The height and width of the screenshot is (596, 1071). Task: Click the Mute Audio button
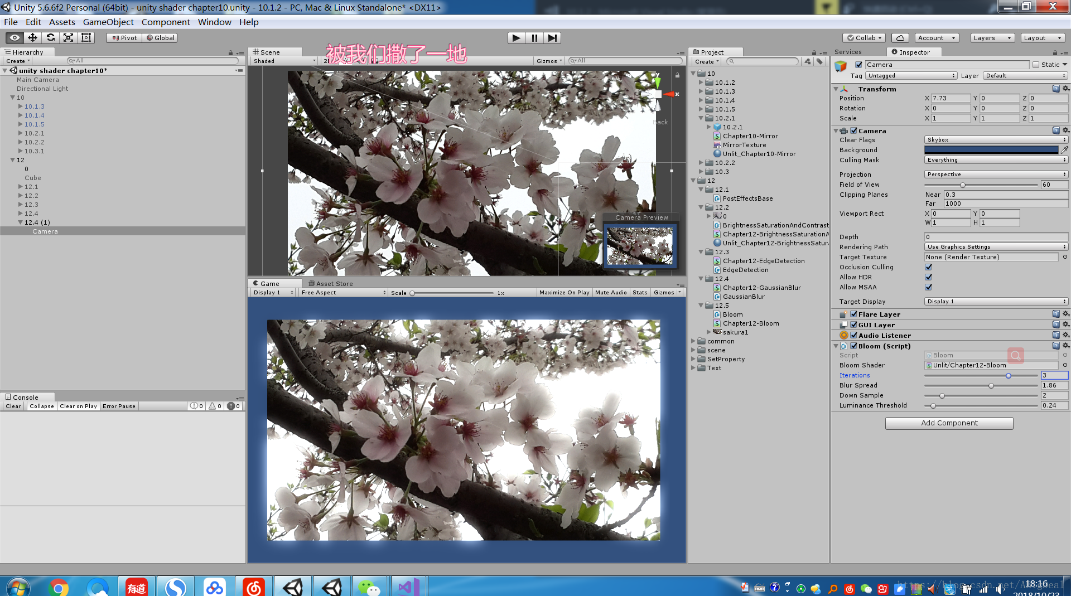click(611, 292)
